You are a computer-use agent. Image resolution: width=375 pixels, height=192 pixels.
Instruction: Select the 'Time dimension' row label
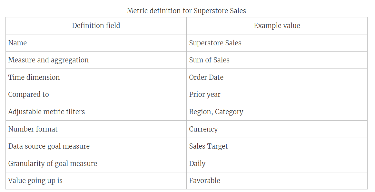tap(34, 78)
